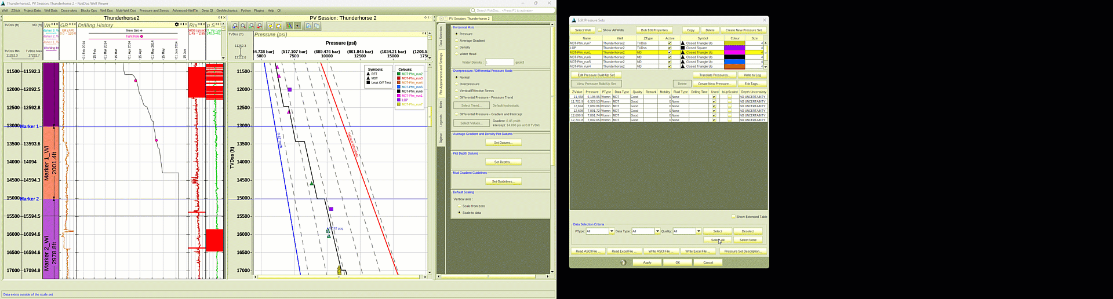Open the PType dropdown in Data Selection Criteria
The height and width of the screenshot is (299, 1113).
tap(612, 231)
